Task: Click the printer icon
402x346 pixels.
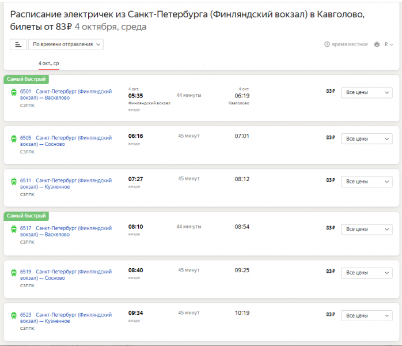Action: click(377, 44)
